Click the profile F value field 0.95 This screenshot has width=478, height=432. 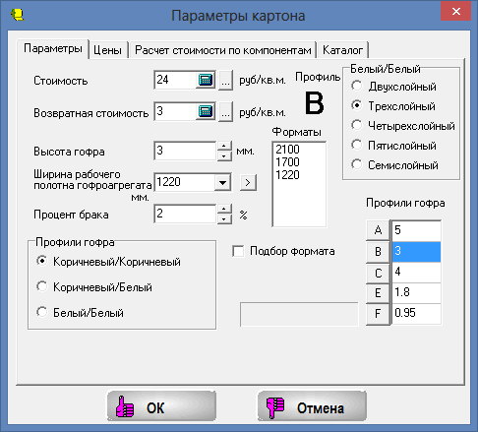coord(416,313)
